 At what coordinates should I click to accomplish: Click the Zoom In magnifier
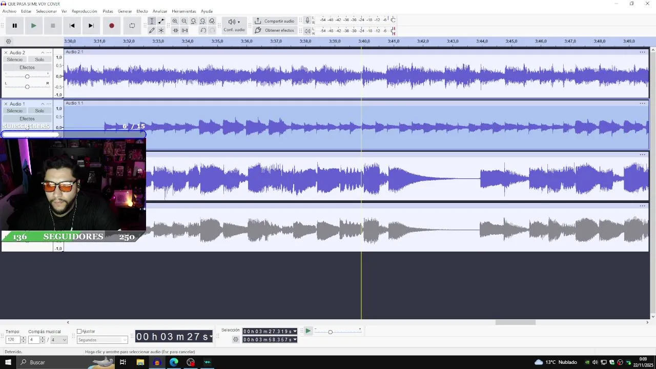click(x=175, y=21)
